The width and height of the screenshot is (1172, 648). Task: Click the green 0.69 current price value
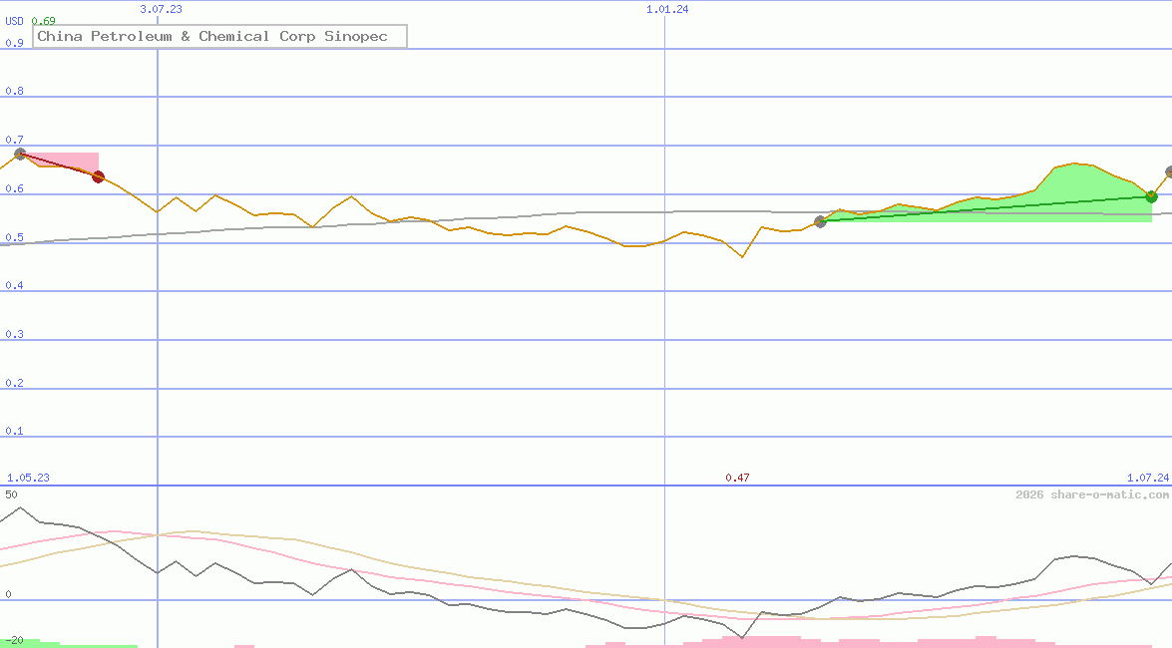[x=44, y=20]
